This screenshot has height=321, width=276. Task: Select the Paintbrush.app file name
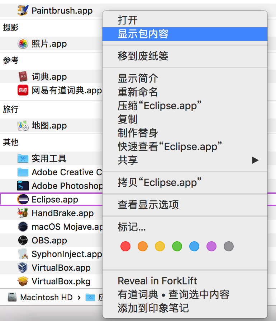tap(62, 11)
